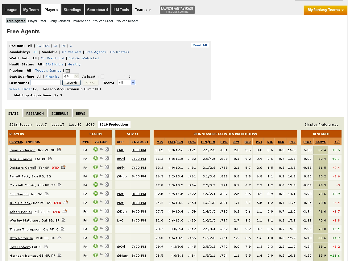Open the trade icon for Otto Porter Jr.
This screenshot has height=261, width=348.
pos(107,238)
